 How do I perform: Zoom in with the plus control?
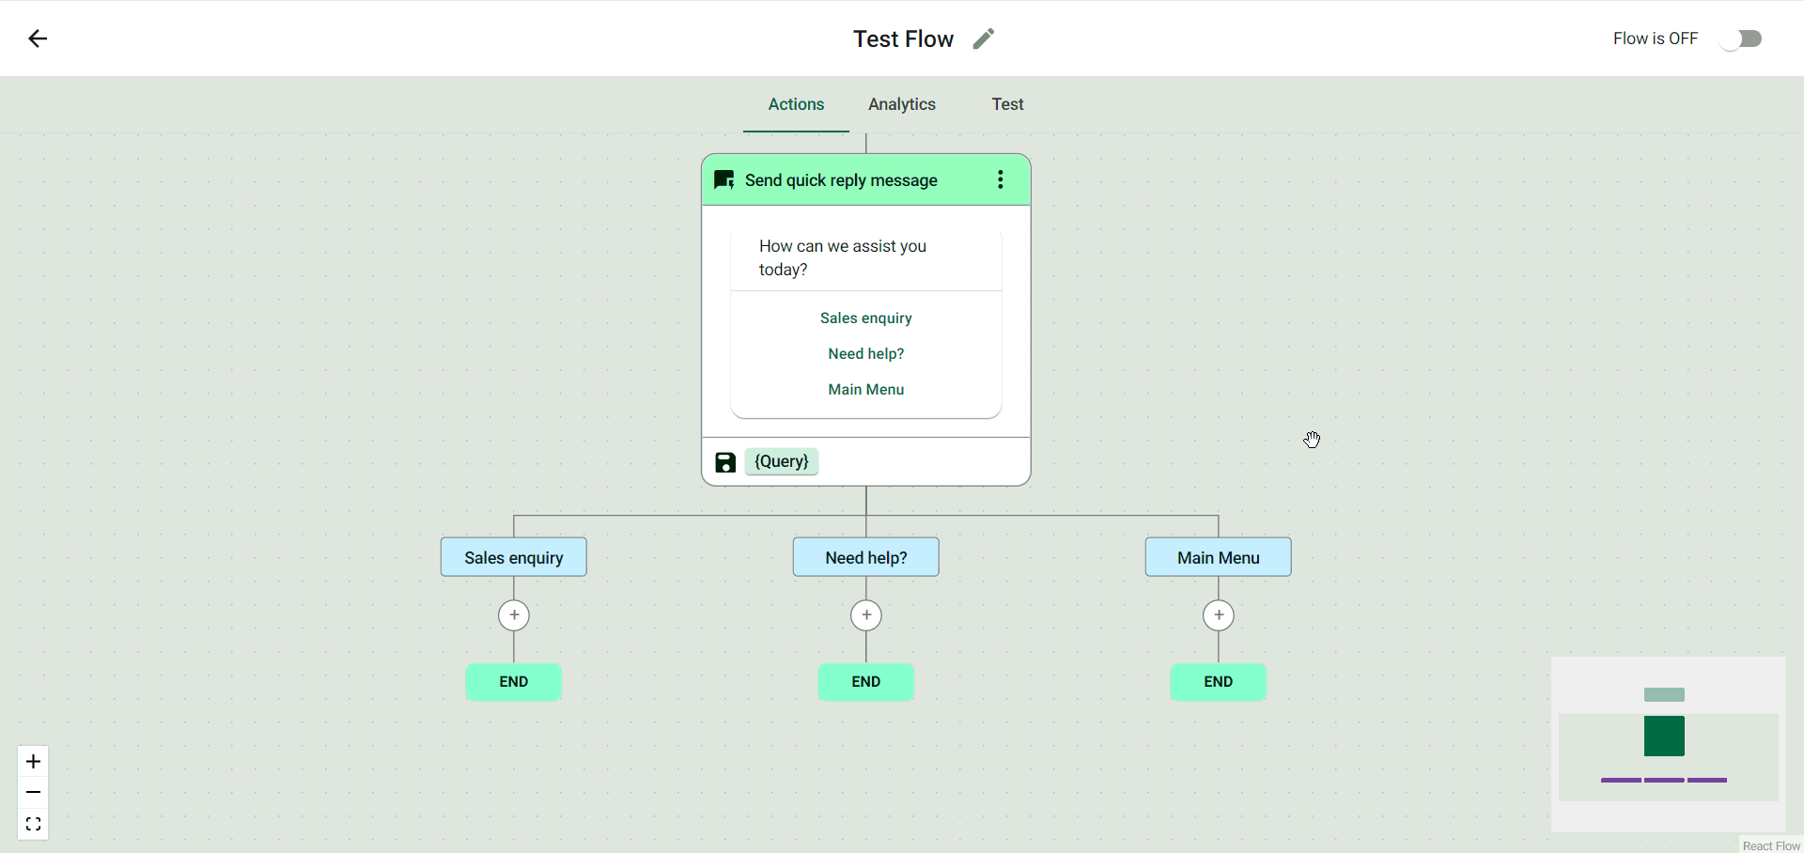(33, 761)
